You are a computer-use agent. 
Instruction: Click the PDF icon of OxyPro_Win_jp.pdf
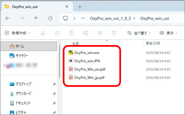pyautogui.click(x=71, y=77)
